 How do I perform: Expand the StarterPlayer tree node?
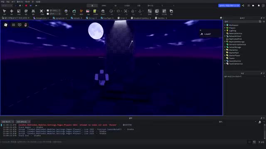pyautogui.click(x=225, y=55)
